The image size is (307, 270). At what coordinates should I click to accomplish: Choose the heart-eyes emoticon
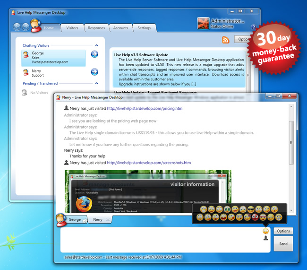tap(263, 217)
